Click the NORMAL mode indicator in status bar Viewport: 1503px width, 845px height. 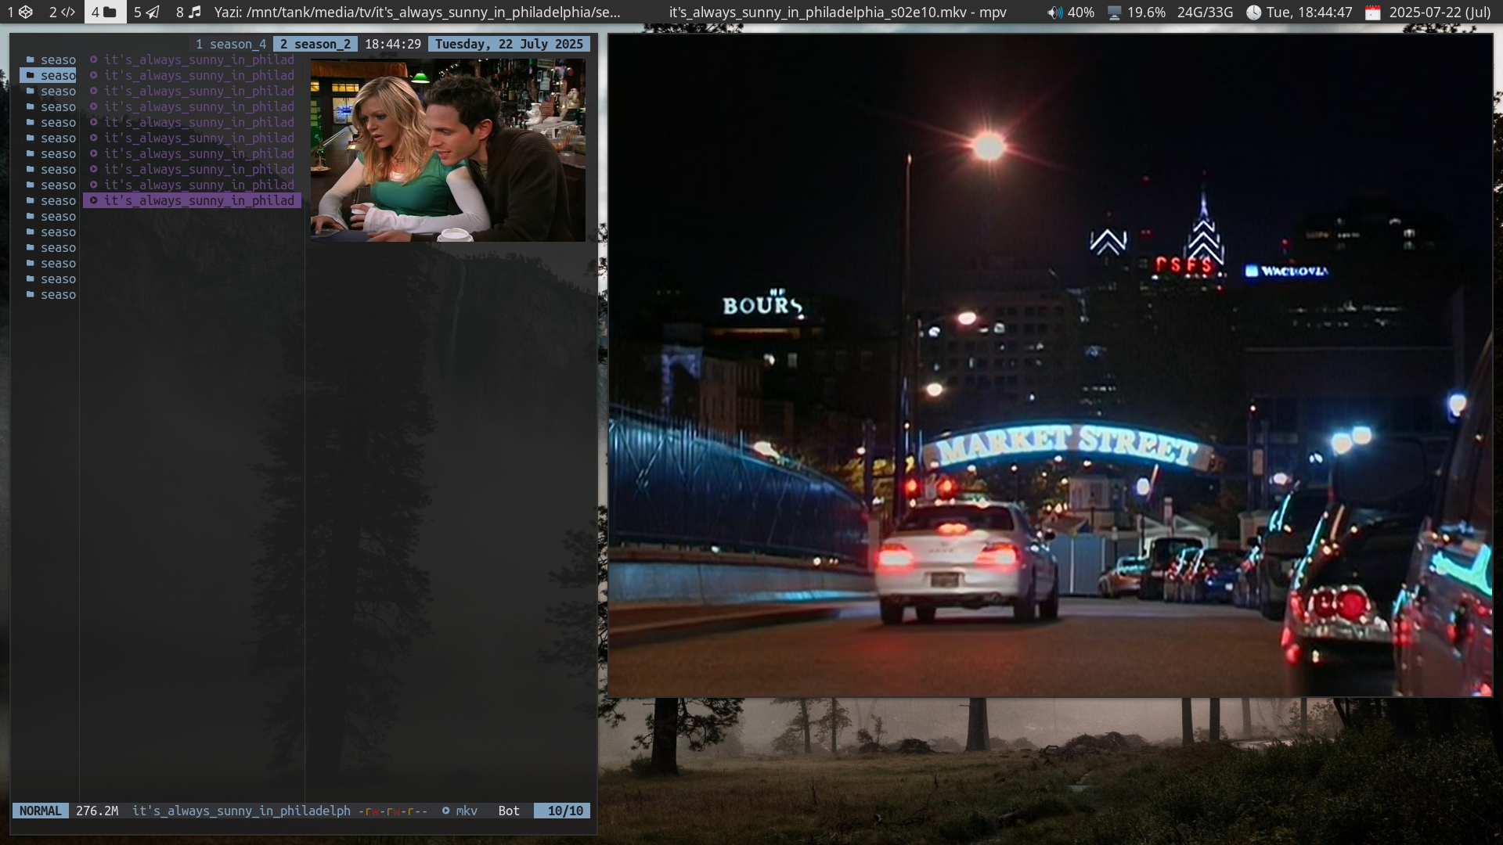40,811
